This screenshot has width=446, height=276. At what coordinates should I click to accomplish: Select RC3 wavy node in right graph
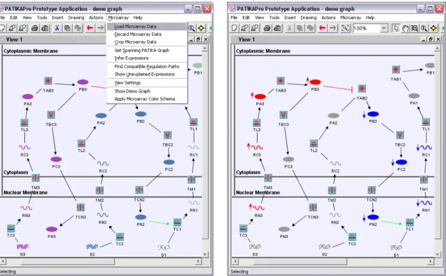pos(257,147)
